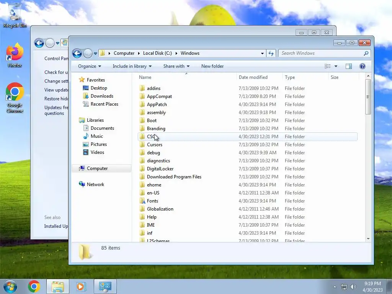
Task: Switch to Control Panel taskbar button
Action: point(105,286)
